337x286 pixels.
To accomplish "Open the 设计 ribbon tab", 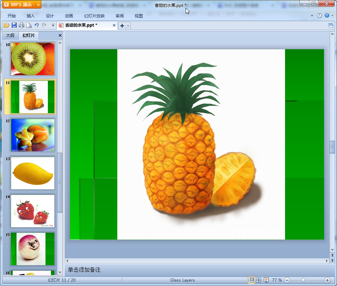I will pos(50,16).
